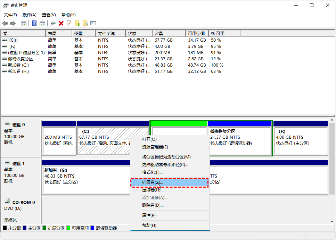
Task: Sort by the 可用空间 column header
Action: tap(197, 34)
